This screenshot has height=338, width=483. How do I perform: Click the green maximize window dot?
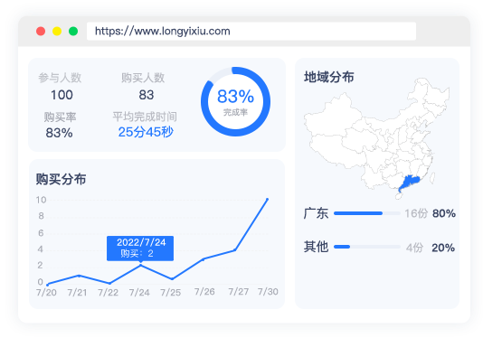point(73,31)
